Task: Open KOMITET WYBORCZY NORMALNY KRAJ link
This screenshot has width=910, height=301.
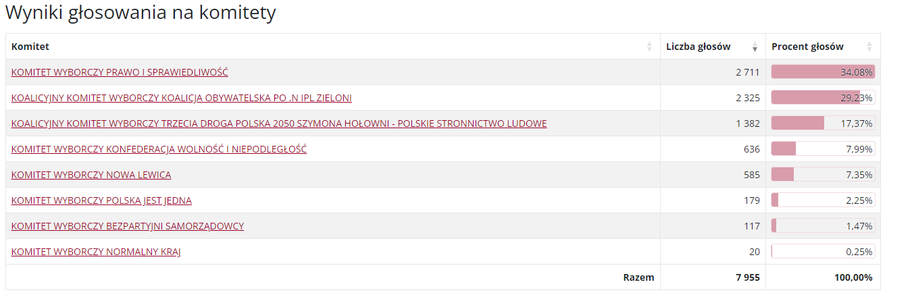Action: pos(96,252)
